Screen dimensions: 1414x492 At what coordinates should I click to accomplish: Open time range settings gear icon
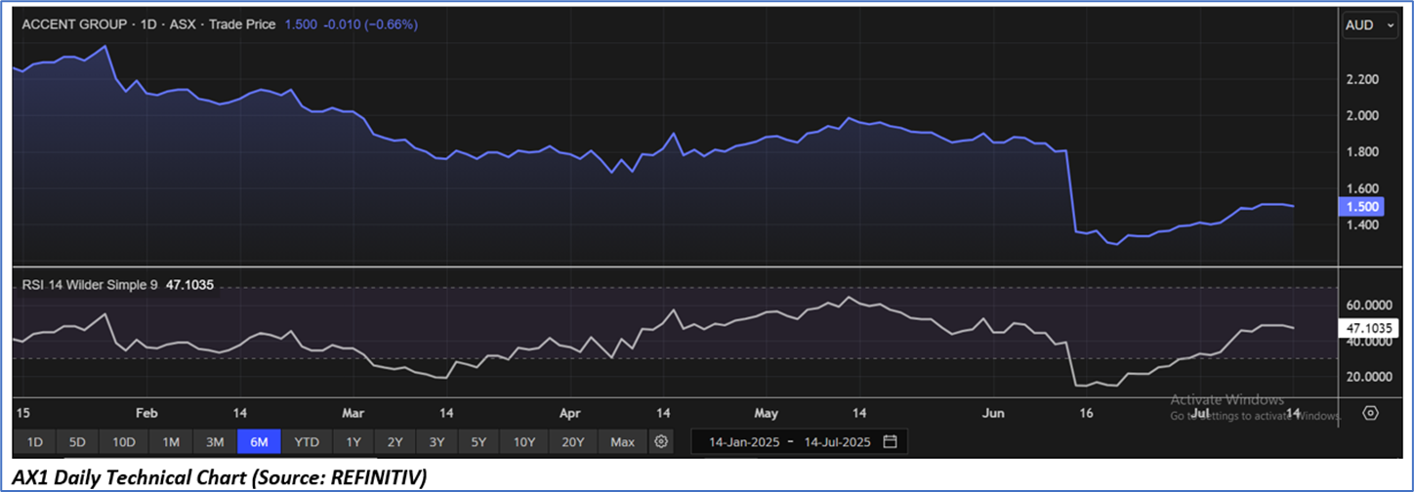pos(661,442)
